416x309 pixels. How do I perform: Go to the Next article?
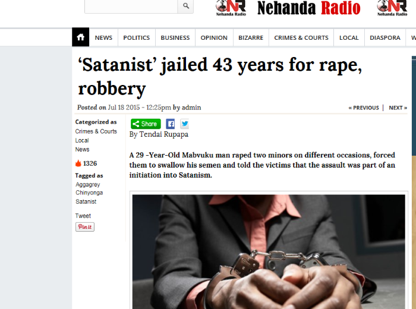tap(398, 108)
